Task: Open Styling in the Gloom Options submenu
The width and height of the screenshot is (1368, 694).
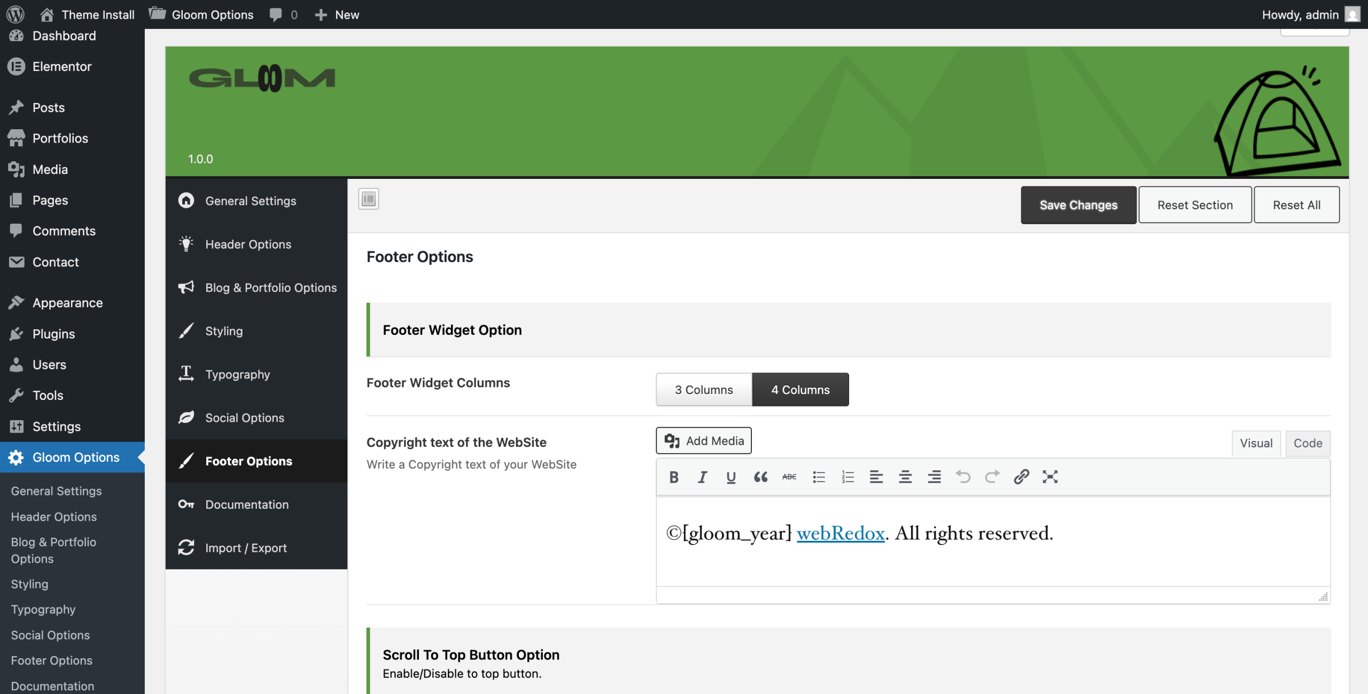Action: (x=29, y=584)
